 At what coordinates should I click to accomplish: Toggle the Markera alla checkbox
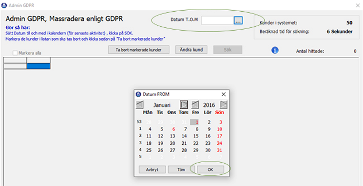click(15, 53)
